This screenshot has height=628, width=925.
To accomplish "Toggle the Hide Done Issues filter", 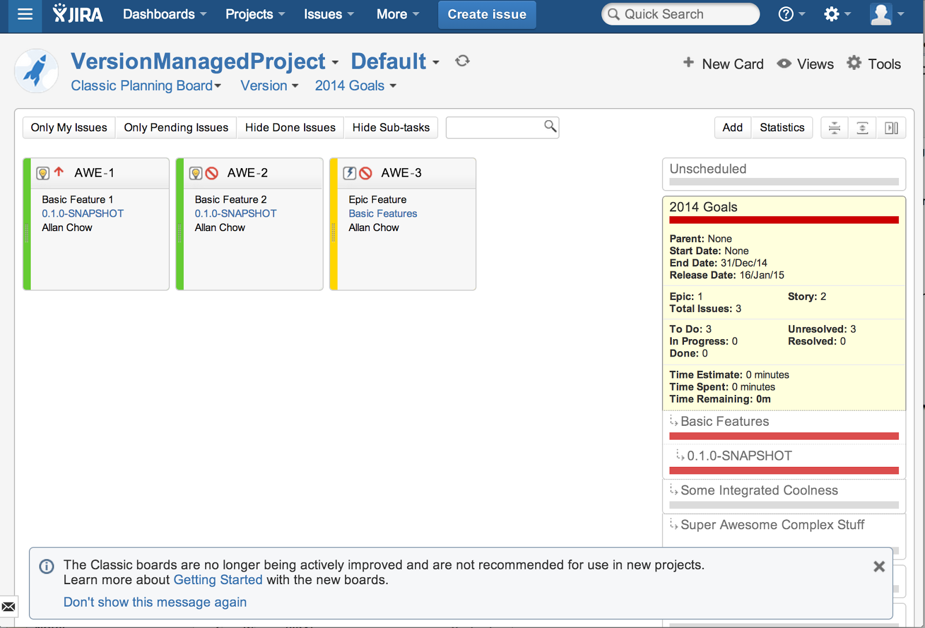I will [x=290, y=128].
